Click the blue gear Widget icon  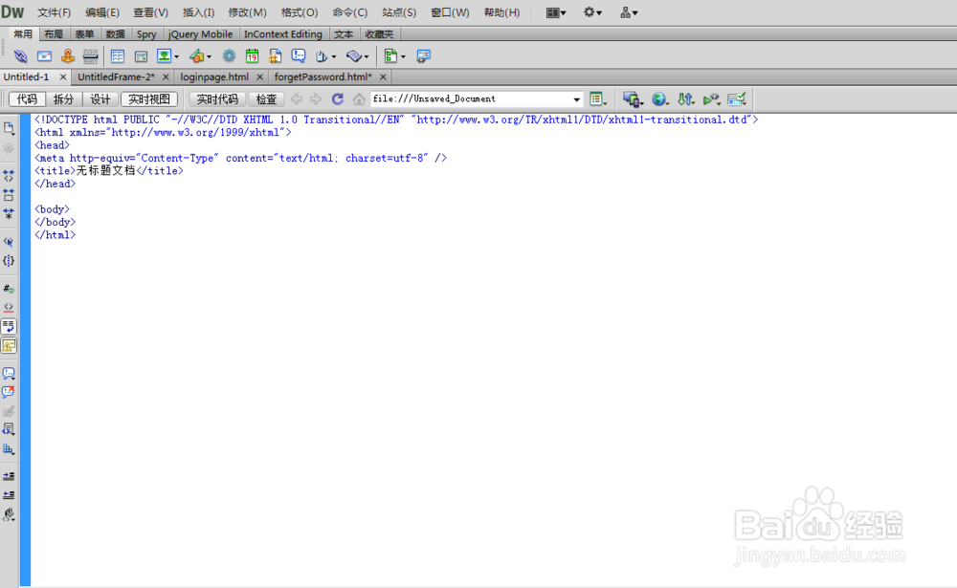[x=229, y=56]
